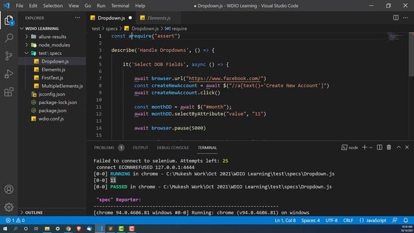The image size is (414, 233).
Task: Open the Manage settings gear
Action: coord(8,207)
